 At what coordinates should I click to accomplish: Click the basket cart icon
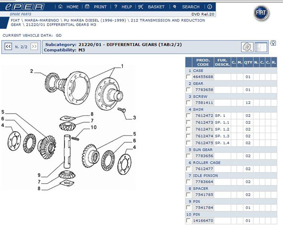pyautogui.click(x=141, y=7)
